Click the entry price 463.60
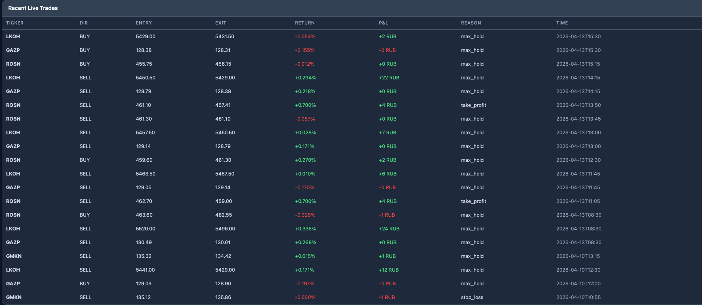Screen dimensions: 702x305 point(144,215)
